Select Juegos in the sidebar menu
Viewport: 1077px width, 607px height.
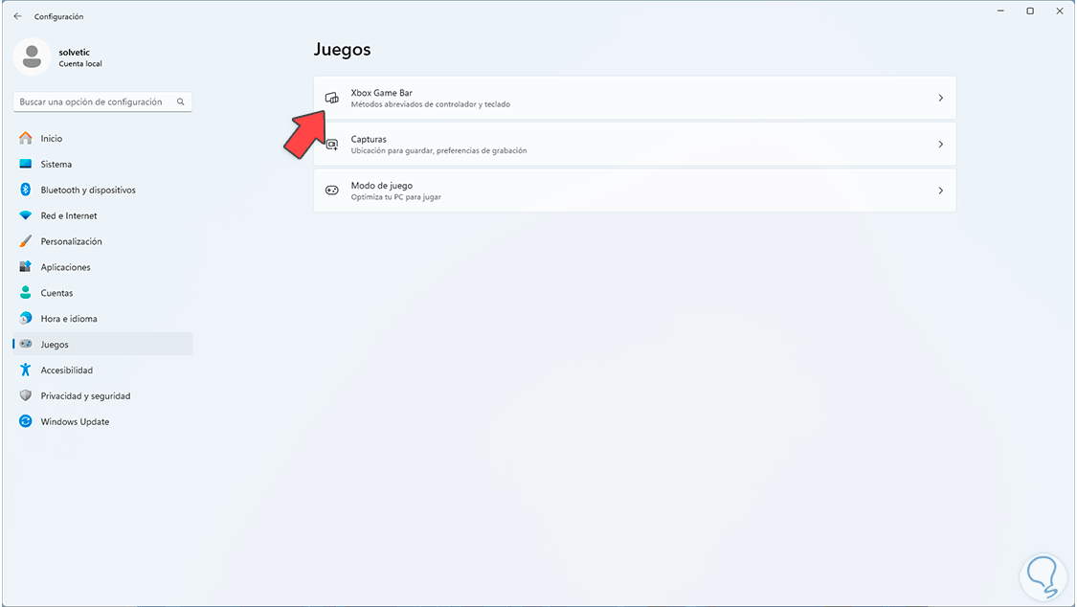click(x=55, y=345)
